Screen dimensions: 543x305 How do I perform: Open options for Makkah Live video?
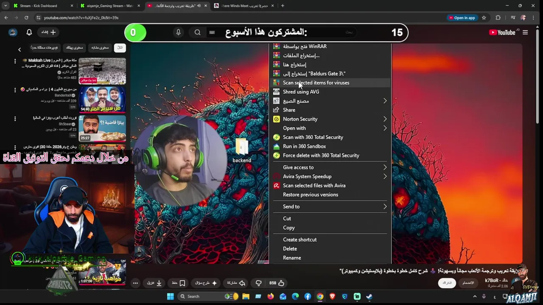click(x=15, y=61)
